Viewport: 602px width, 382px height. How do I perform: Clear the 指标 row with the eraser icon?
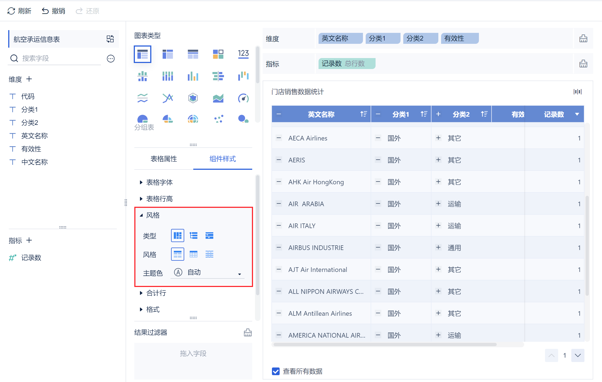[x=583, y=64]
